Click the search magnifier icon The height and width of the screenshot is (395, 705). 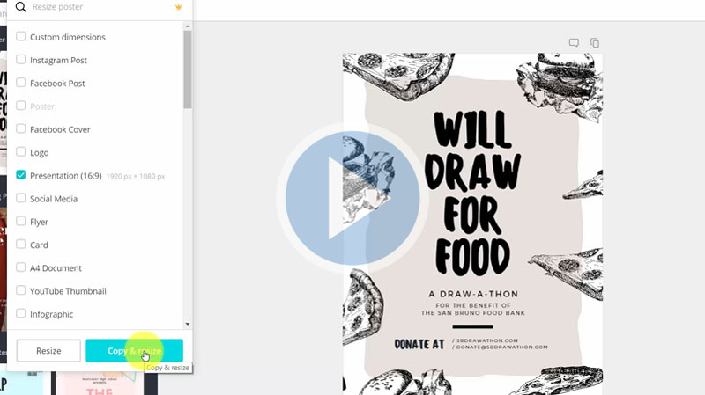[x=20, y=6]
